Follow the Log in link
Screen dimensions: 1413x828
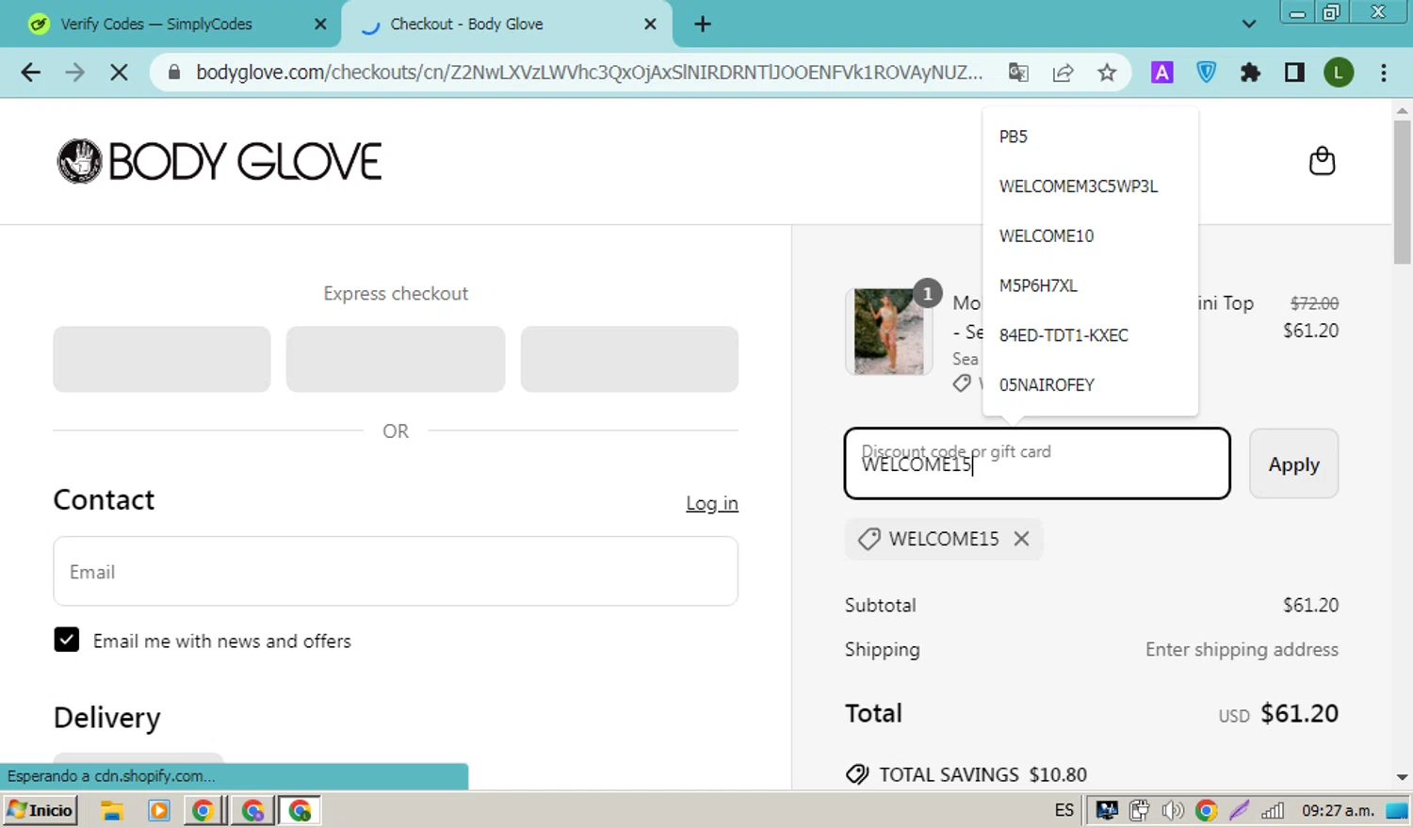coord(712,503)
